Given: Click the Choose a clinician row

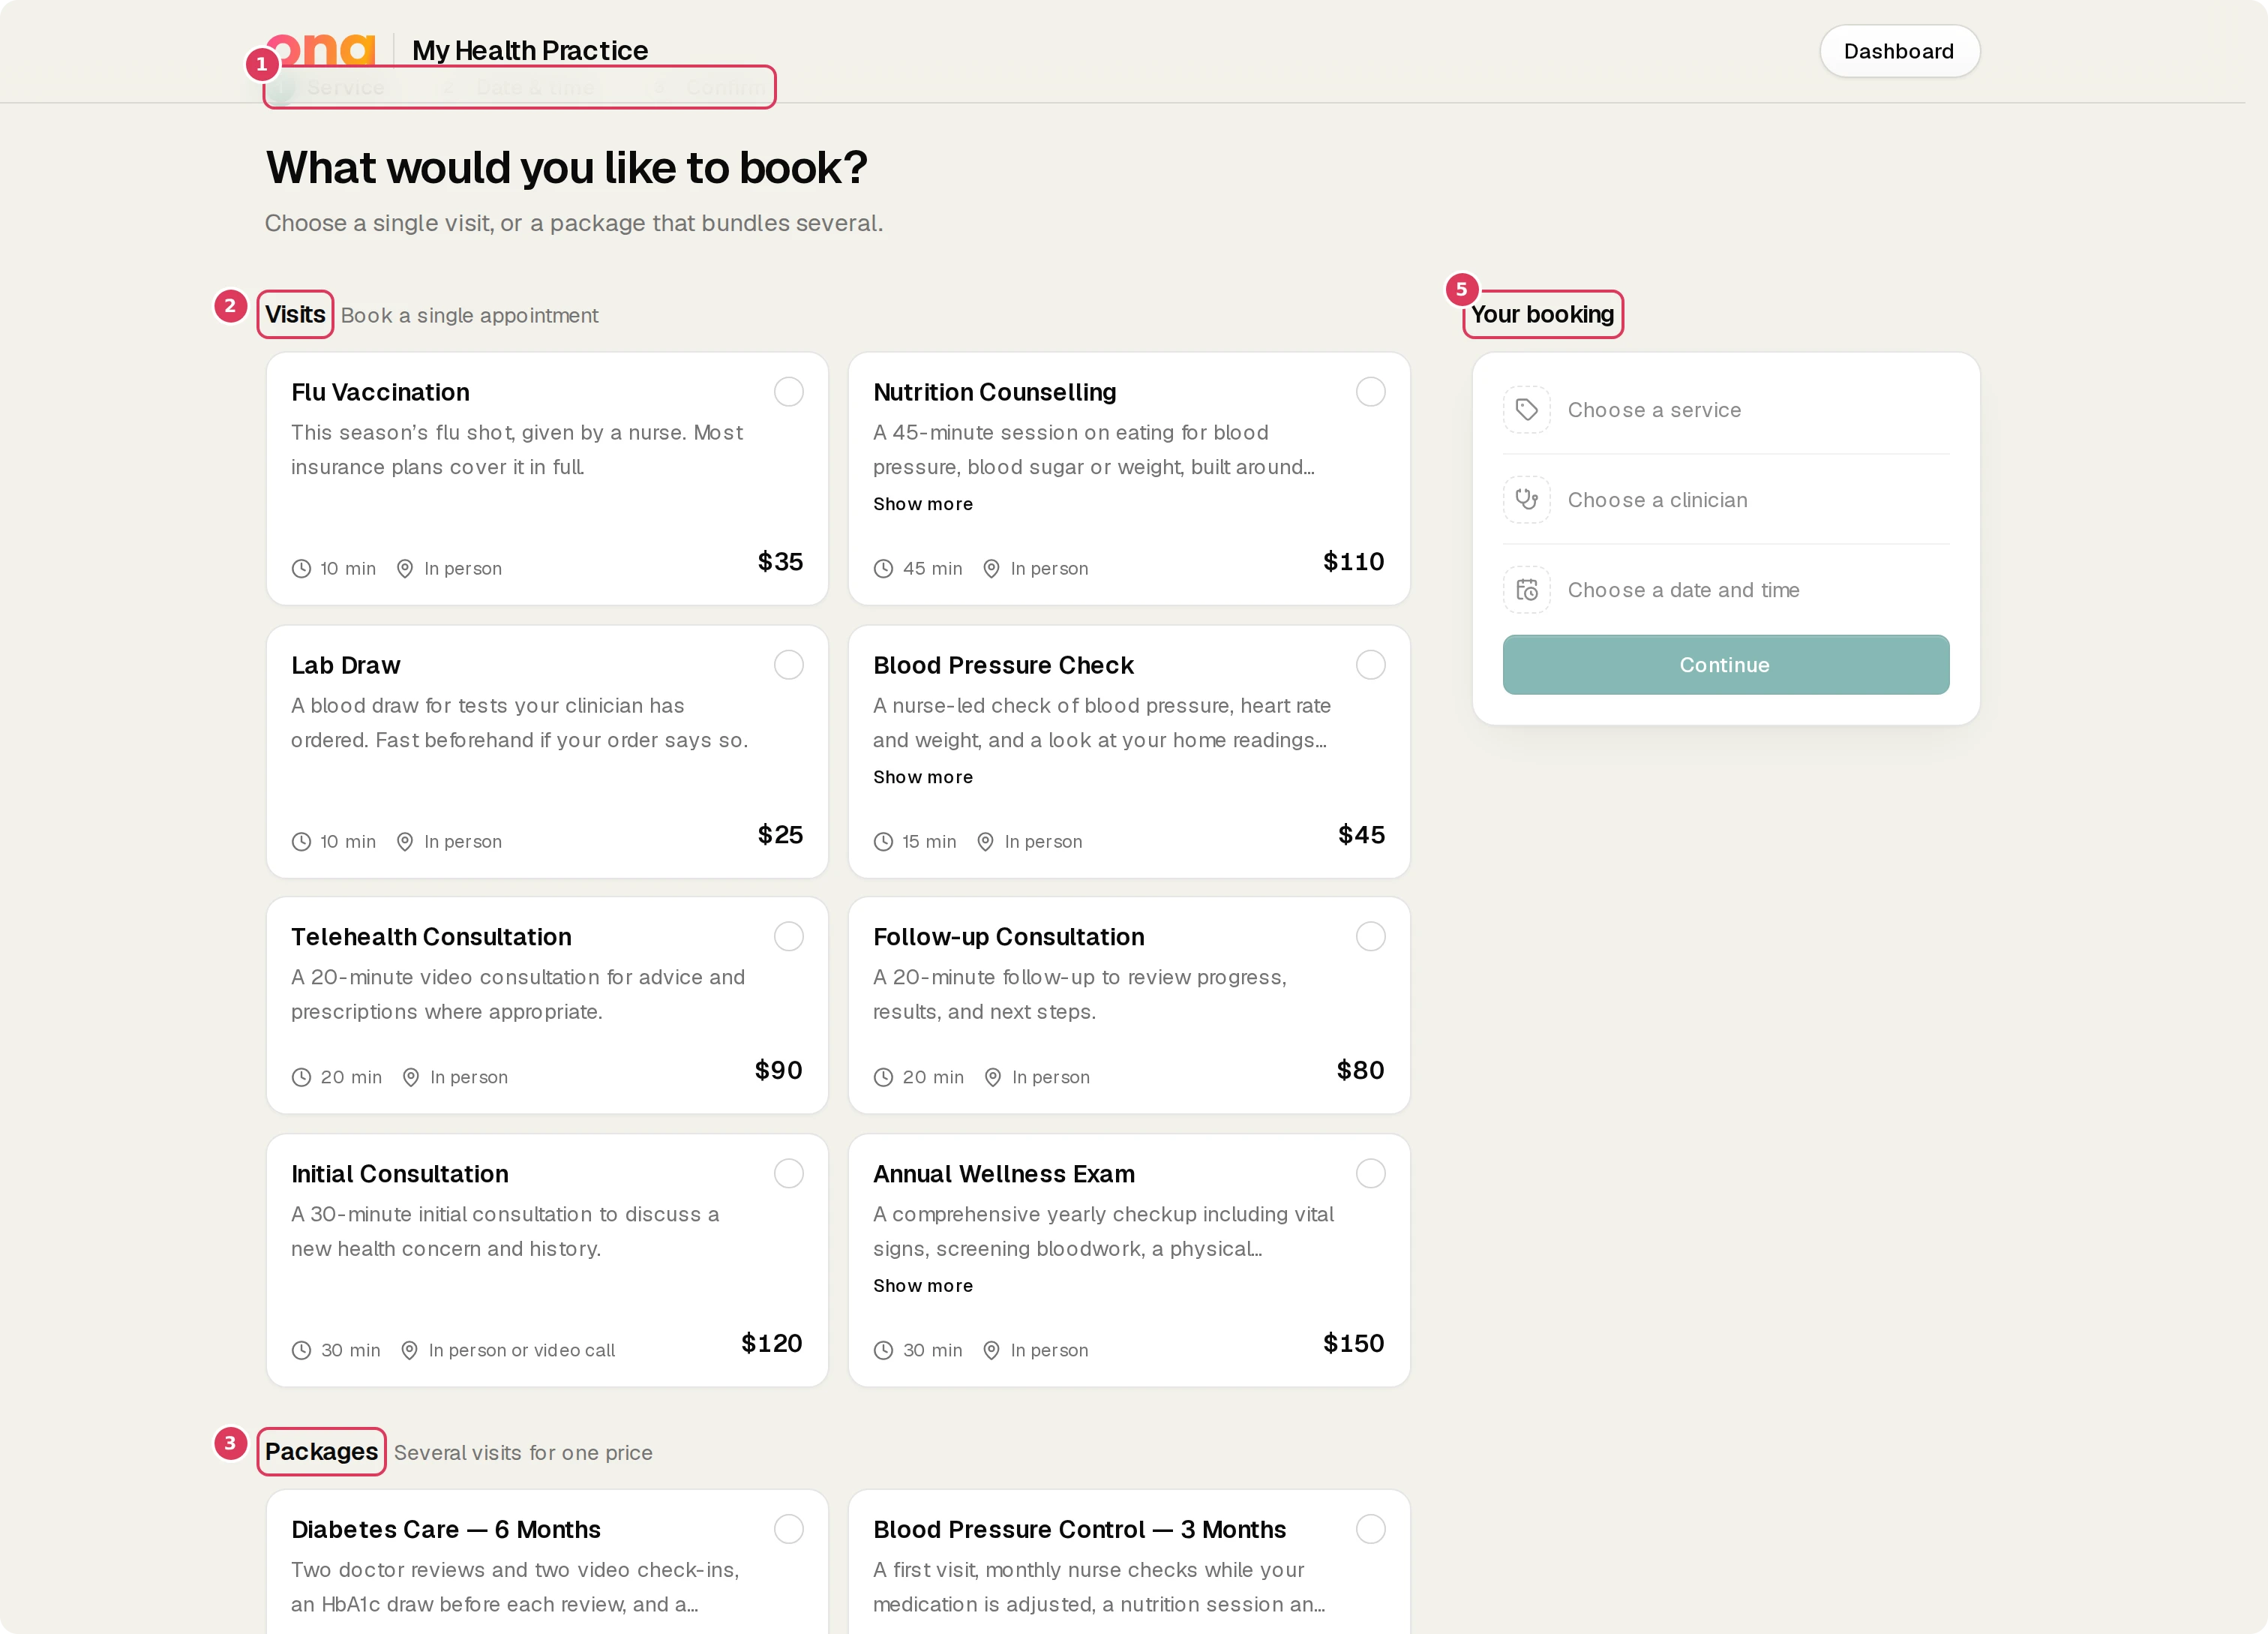Looking at the screenshot, I should (x=1725, y=500).
